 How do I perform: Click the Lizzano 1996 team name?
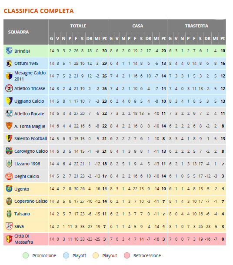[27, 164]
